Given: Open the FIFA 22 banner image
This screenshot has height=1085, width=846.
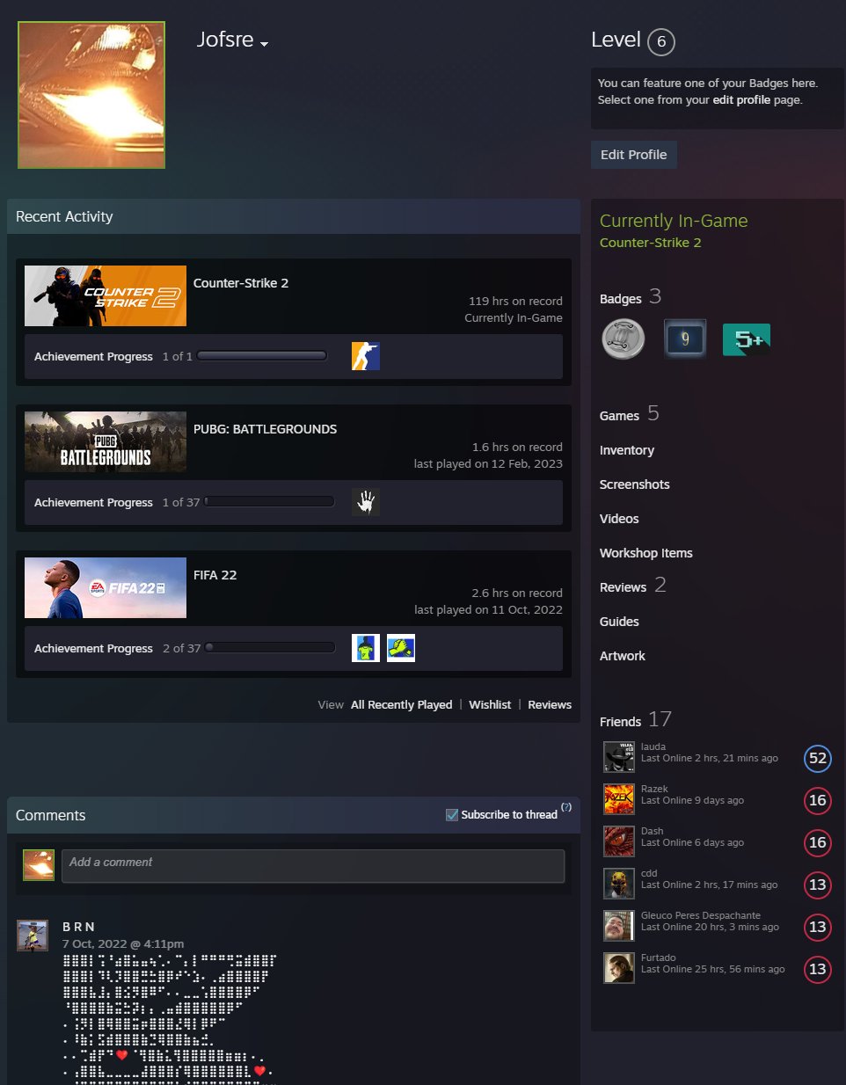Looking at the screenshot, I should pyautogui.click(x=106, y=587).
